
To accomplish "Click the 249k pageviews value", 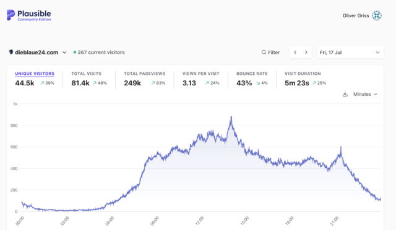I will (x=132, y=83).
